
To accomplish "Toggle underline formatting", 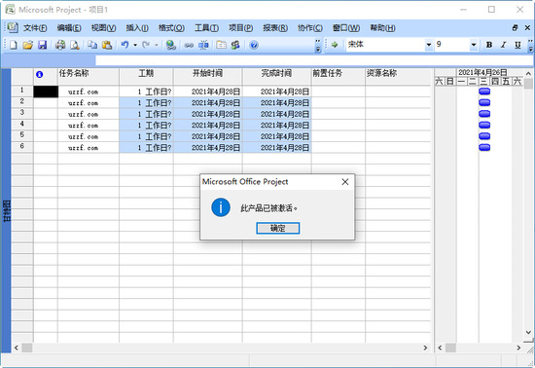I will click(517, 45).
